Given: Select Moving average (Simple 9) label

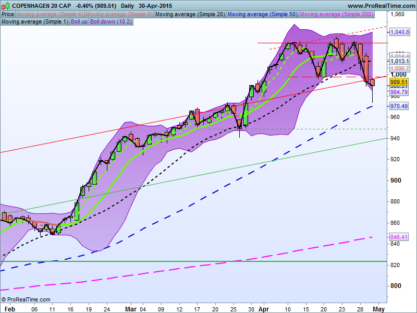Looking at the screenshot, I should point(119,15).
